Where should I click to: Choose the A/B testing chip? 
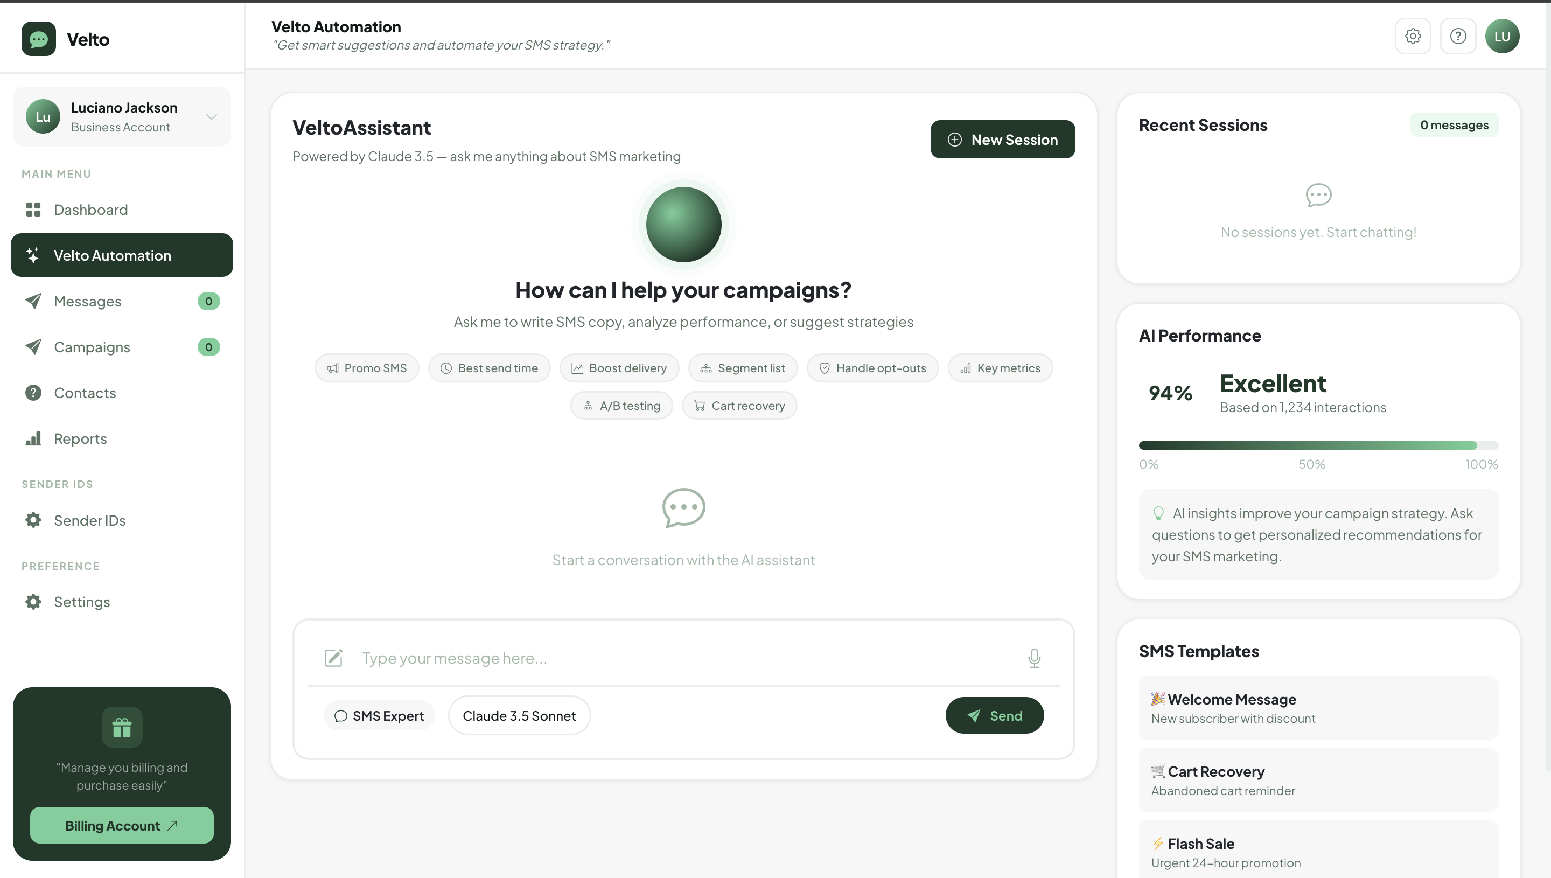(621, 406)
